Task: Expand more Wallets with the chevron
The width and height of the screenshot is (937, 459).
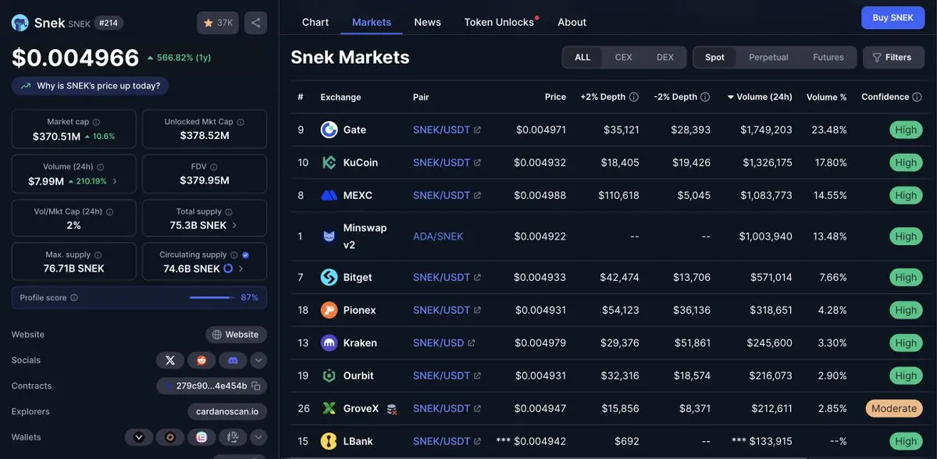Action: click(258, 437)
